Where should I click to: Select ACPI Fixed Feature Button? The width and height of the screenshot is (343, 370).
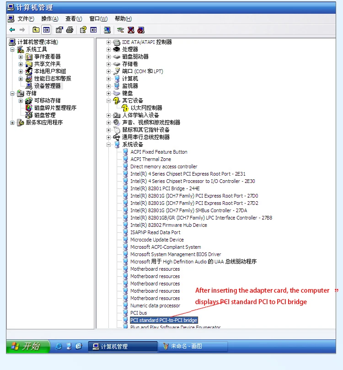pyautogui.click(x=159, y=152)
